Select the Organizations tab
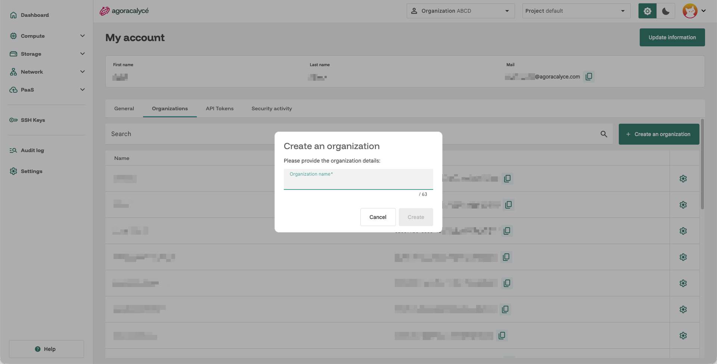This screenshot has height=364, width=717. [170, 108]
